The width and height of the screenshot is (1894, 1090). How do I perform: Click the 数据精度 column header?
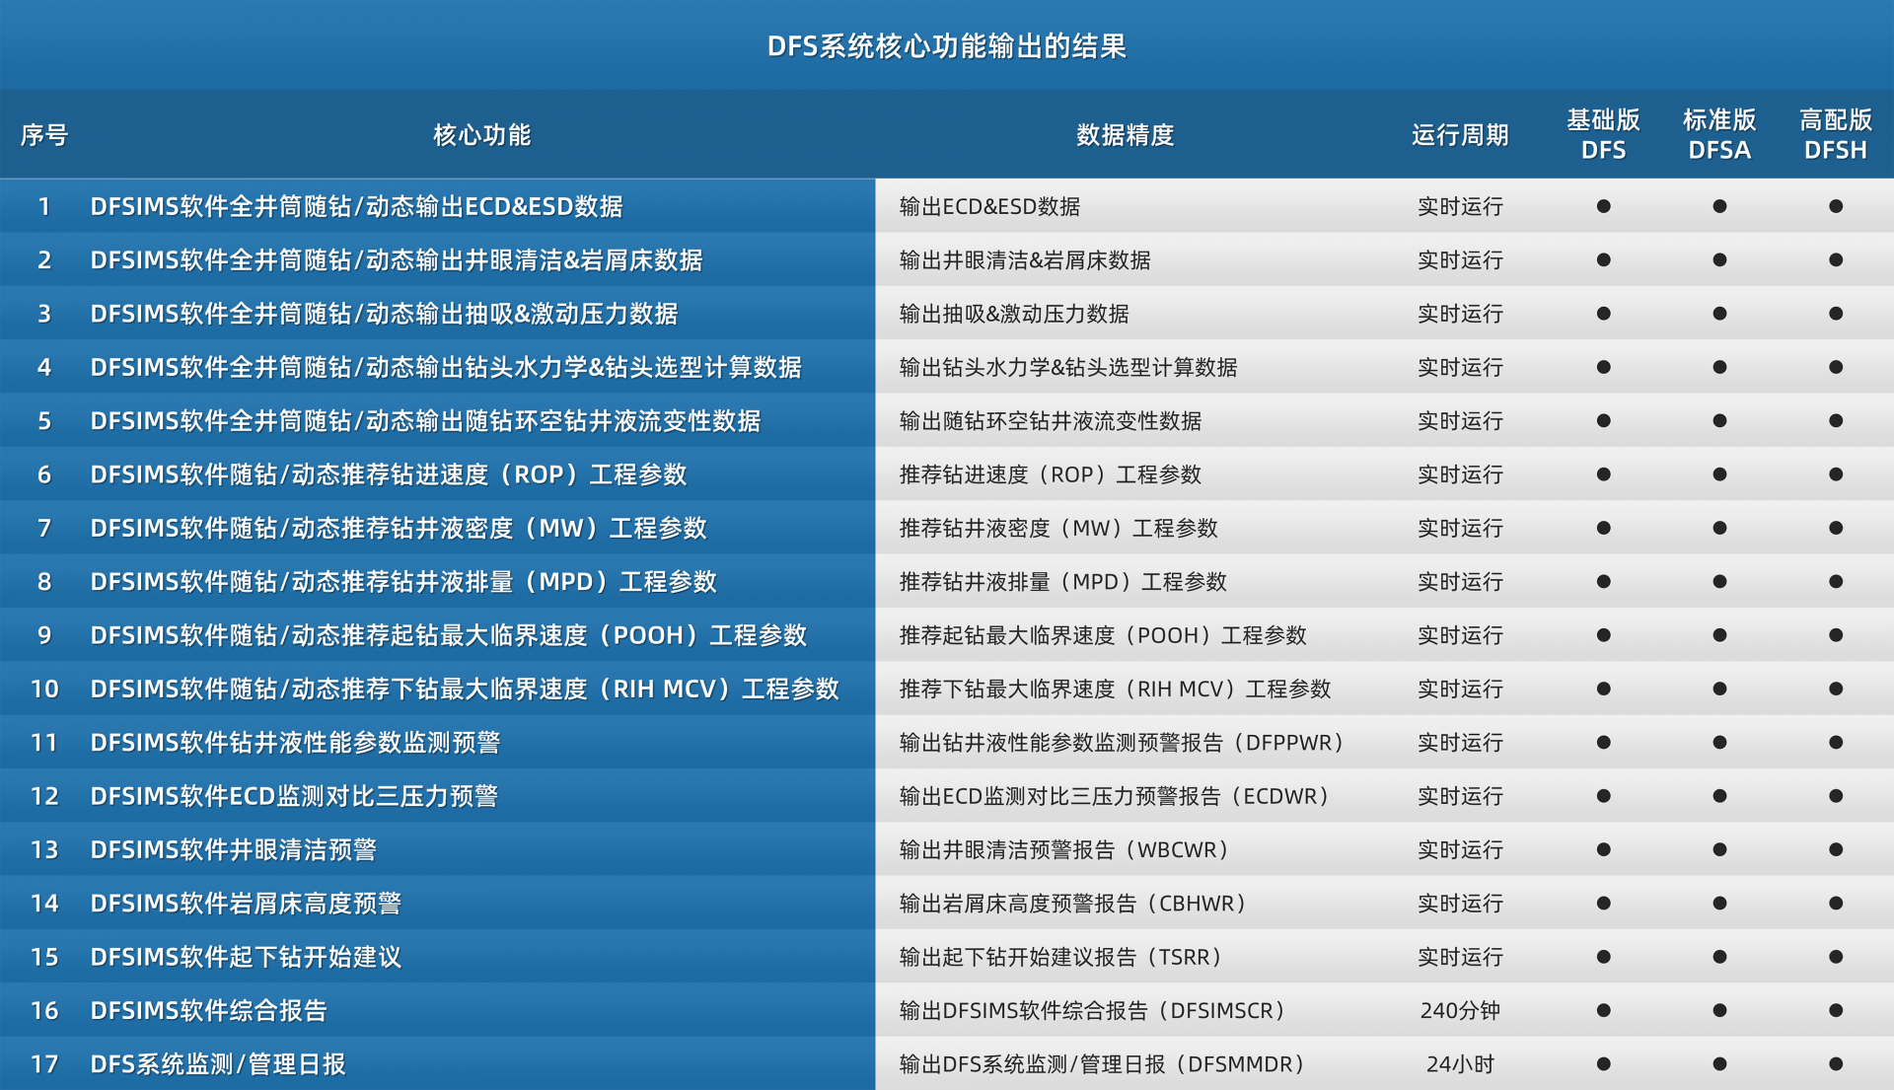coord(1125,135)
